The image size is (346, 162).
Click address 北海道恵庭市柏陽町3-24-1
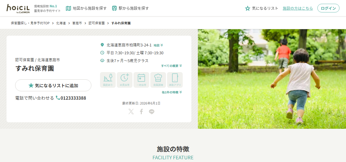(x=129, y=45)
